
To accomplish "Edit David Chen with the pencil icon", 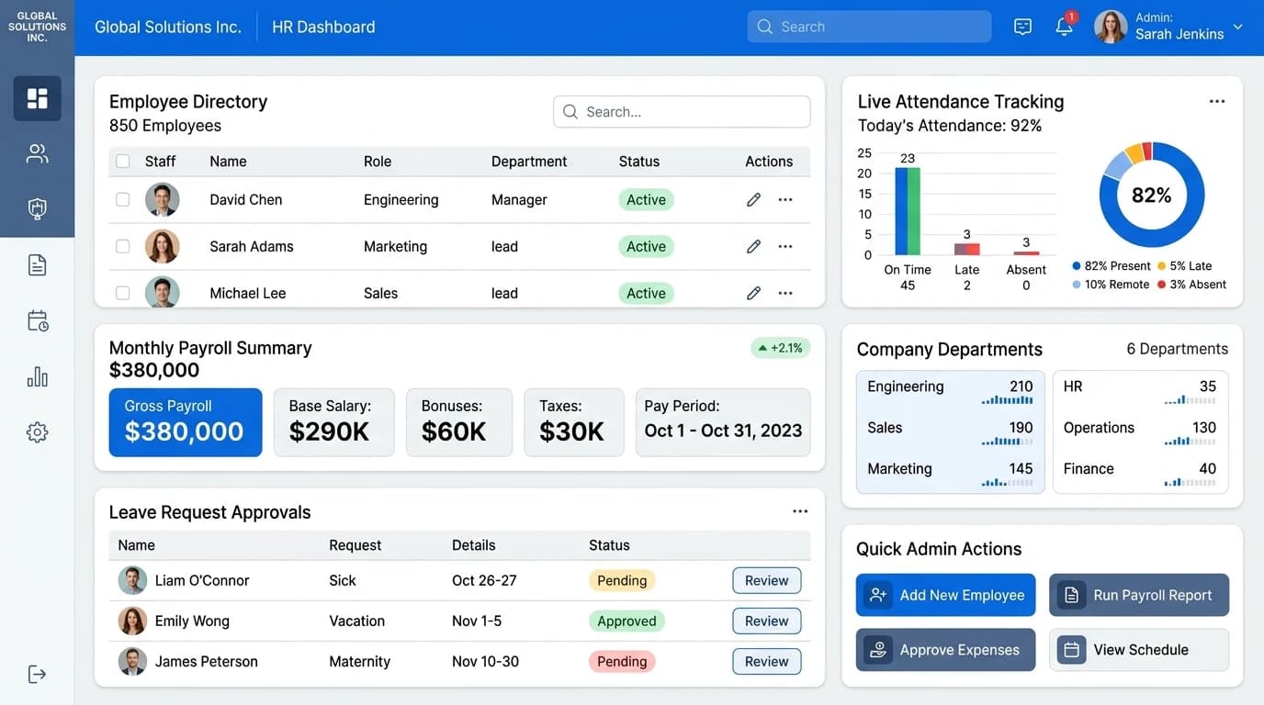I will 753,200.
